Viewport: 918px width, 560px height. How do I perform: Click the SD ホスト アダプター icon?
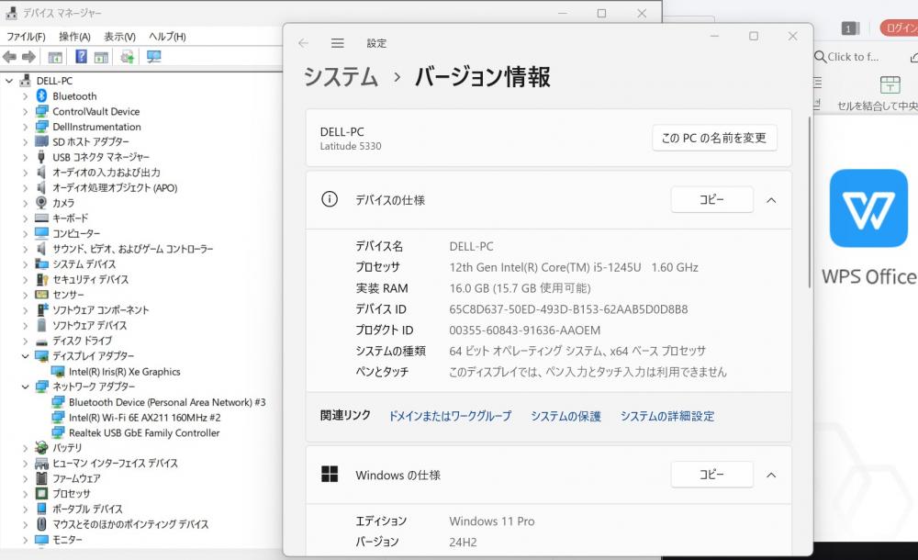click(x=41, y=141)
